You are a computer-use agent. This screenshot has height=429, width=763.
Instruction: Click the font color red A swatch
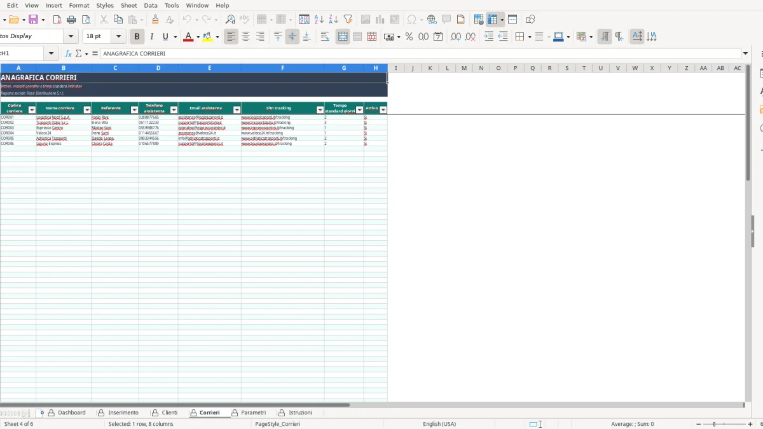click(x=188, y=37)
